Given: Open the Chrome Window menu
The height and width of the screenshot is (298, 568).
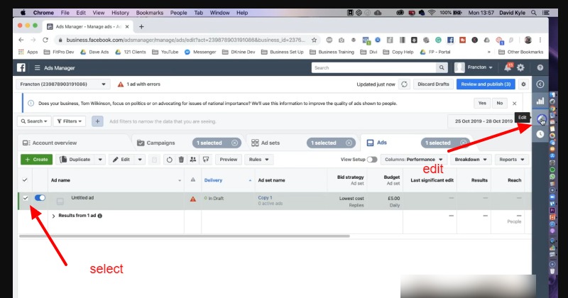Looking at the screenshot, I should [219, 13].
